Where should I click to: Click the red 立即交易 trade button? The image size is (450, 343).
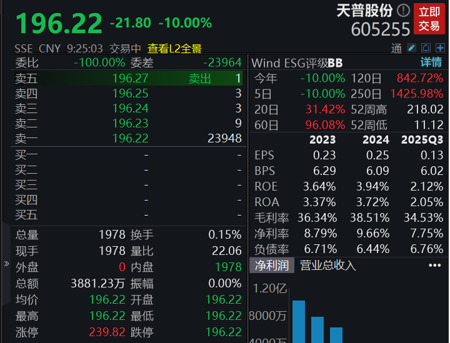pyautogui.click(x=429, y=19)
